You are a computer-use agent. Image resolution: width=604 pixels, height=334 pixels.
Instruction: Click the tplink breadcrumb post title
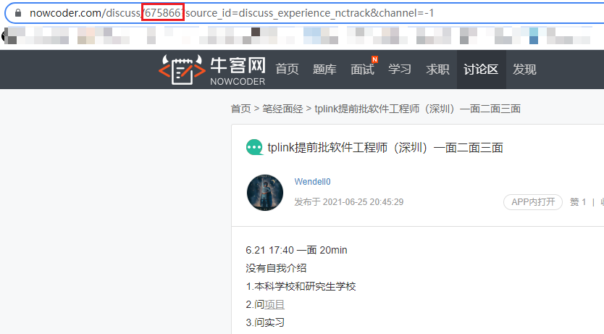click(417, 109)
